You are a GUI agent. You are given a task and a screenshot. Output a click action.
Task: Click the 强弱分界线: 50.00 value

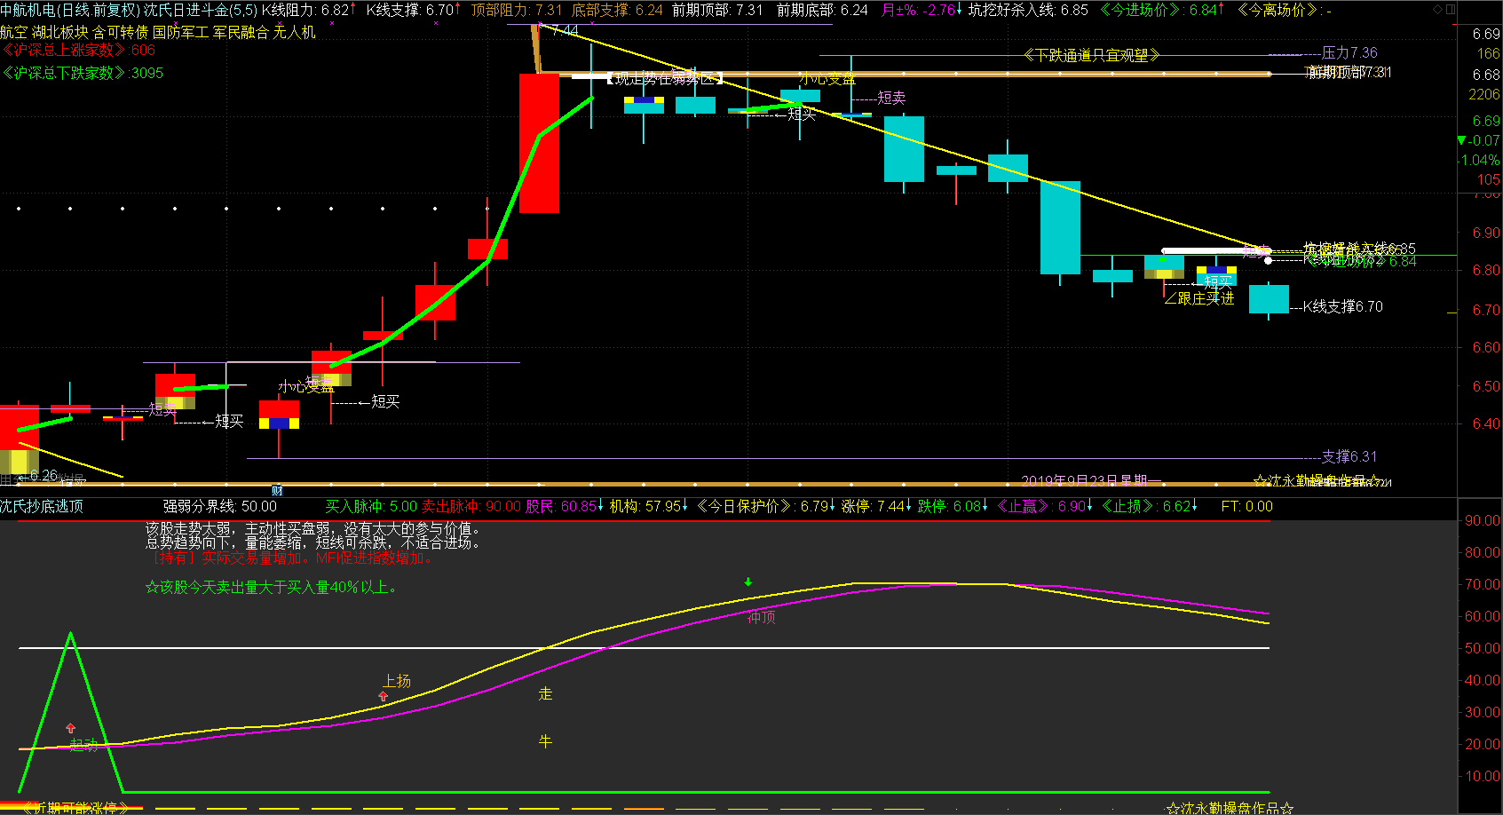[x=220, y=506]
